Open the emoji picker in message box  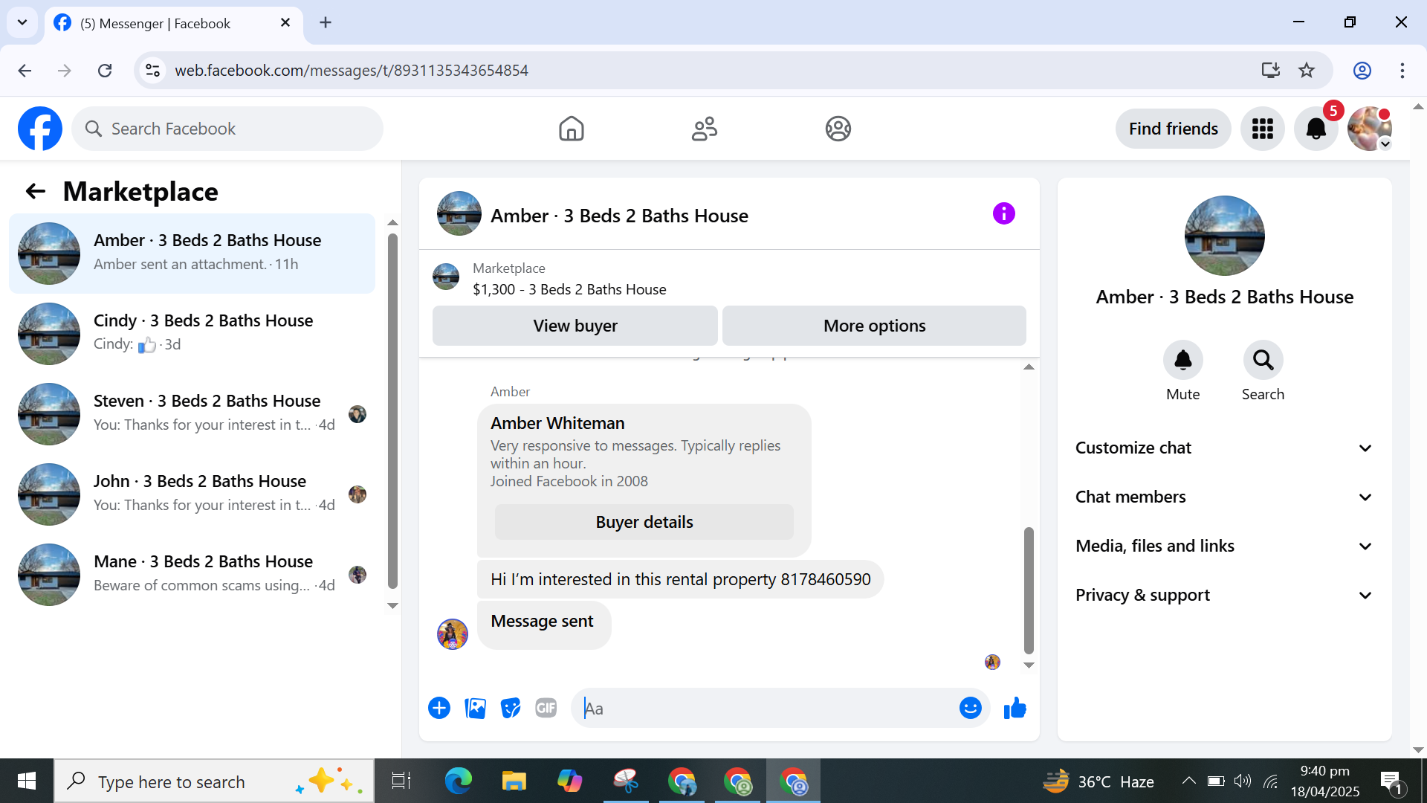tap(970, 709)
